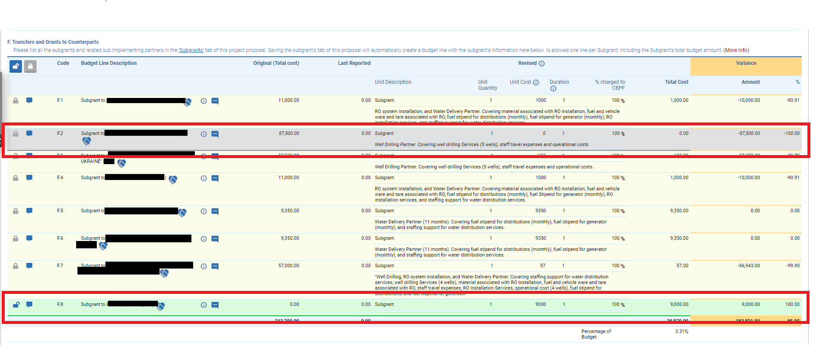Click the Budget Line Description header
Screen dimensions: 813x345
tap(109, 63)
